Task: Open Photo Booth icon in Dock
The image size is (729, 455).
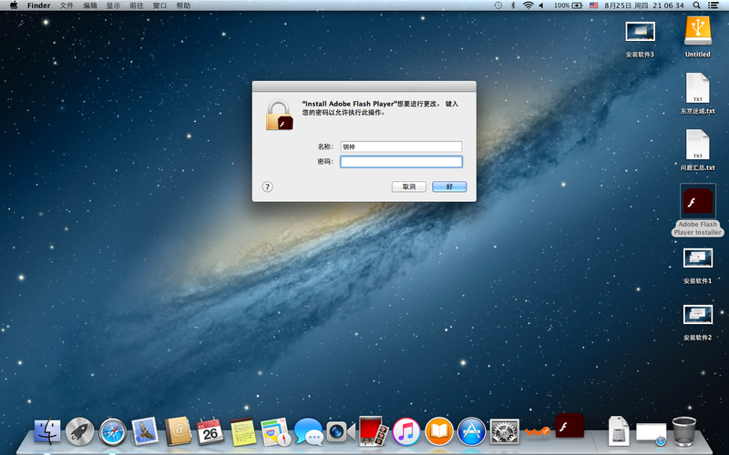Action: click(x=374, y=431)
